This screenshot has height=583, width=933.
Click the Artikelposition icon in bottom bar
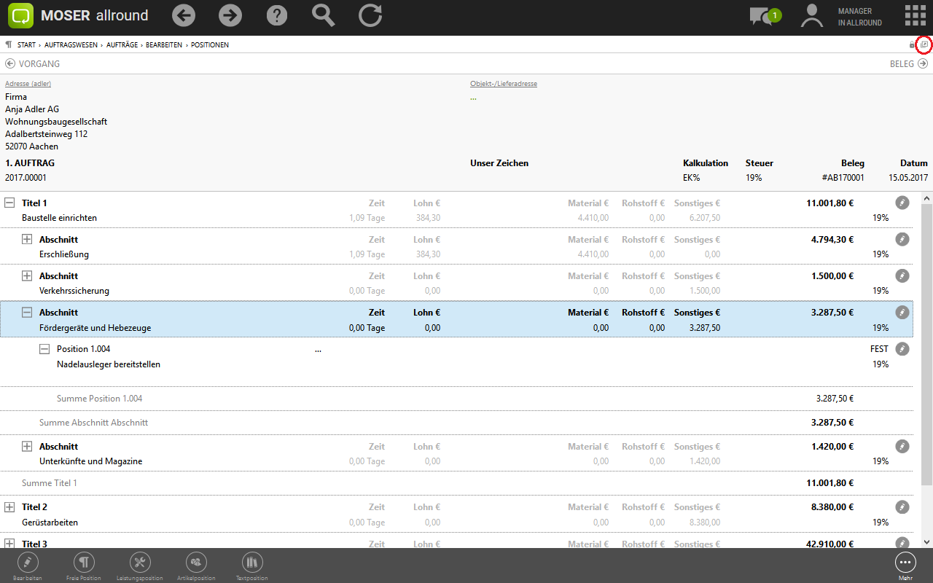click(x=196, y=563)
